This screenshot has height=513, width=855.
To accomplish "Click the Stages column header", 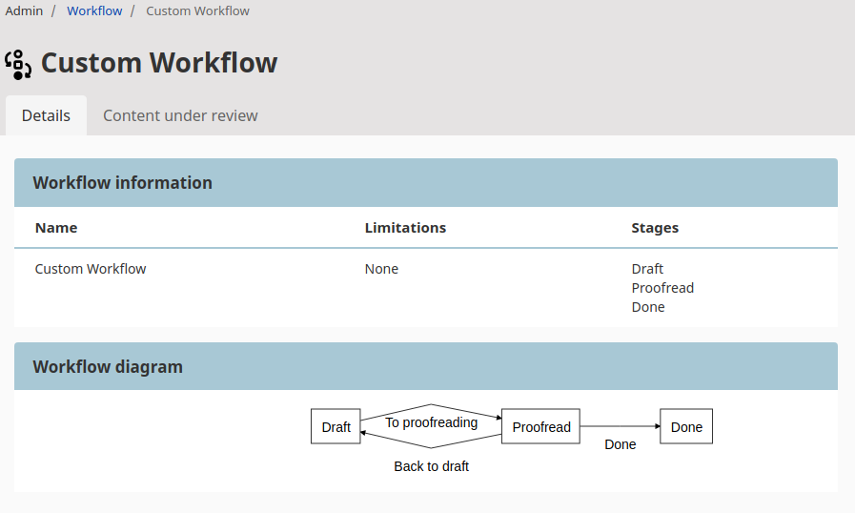I will (655, 228).
